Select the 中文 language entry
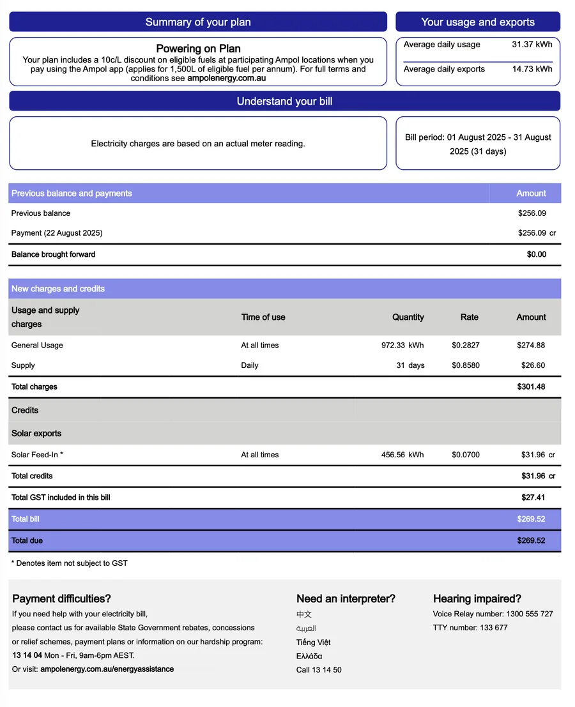The width and height of the screenshot is (575, 707). pyautogui.click(x=304, y=614)
